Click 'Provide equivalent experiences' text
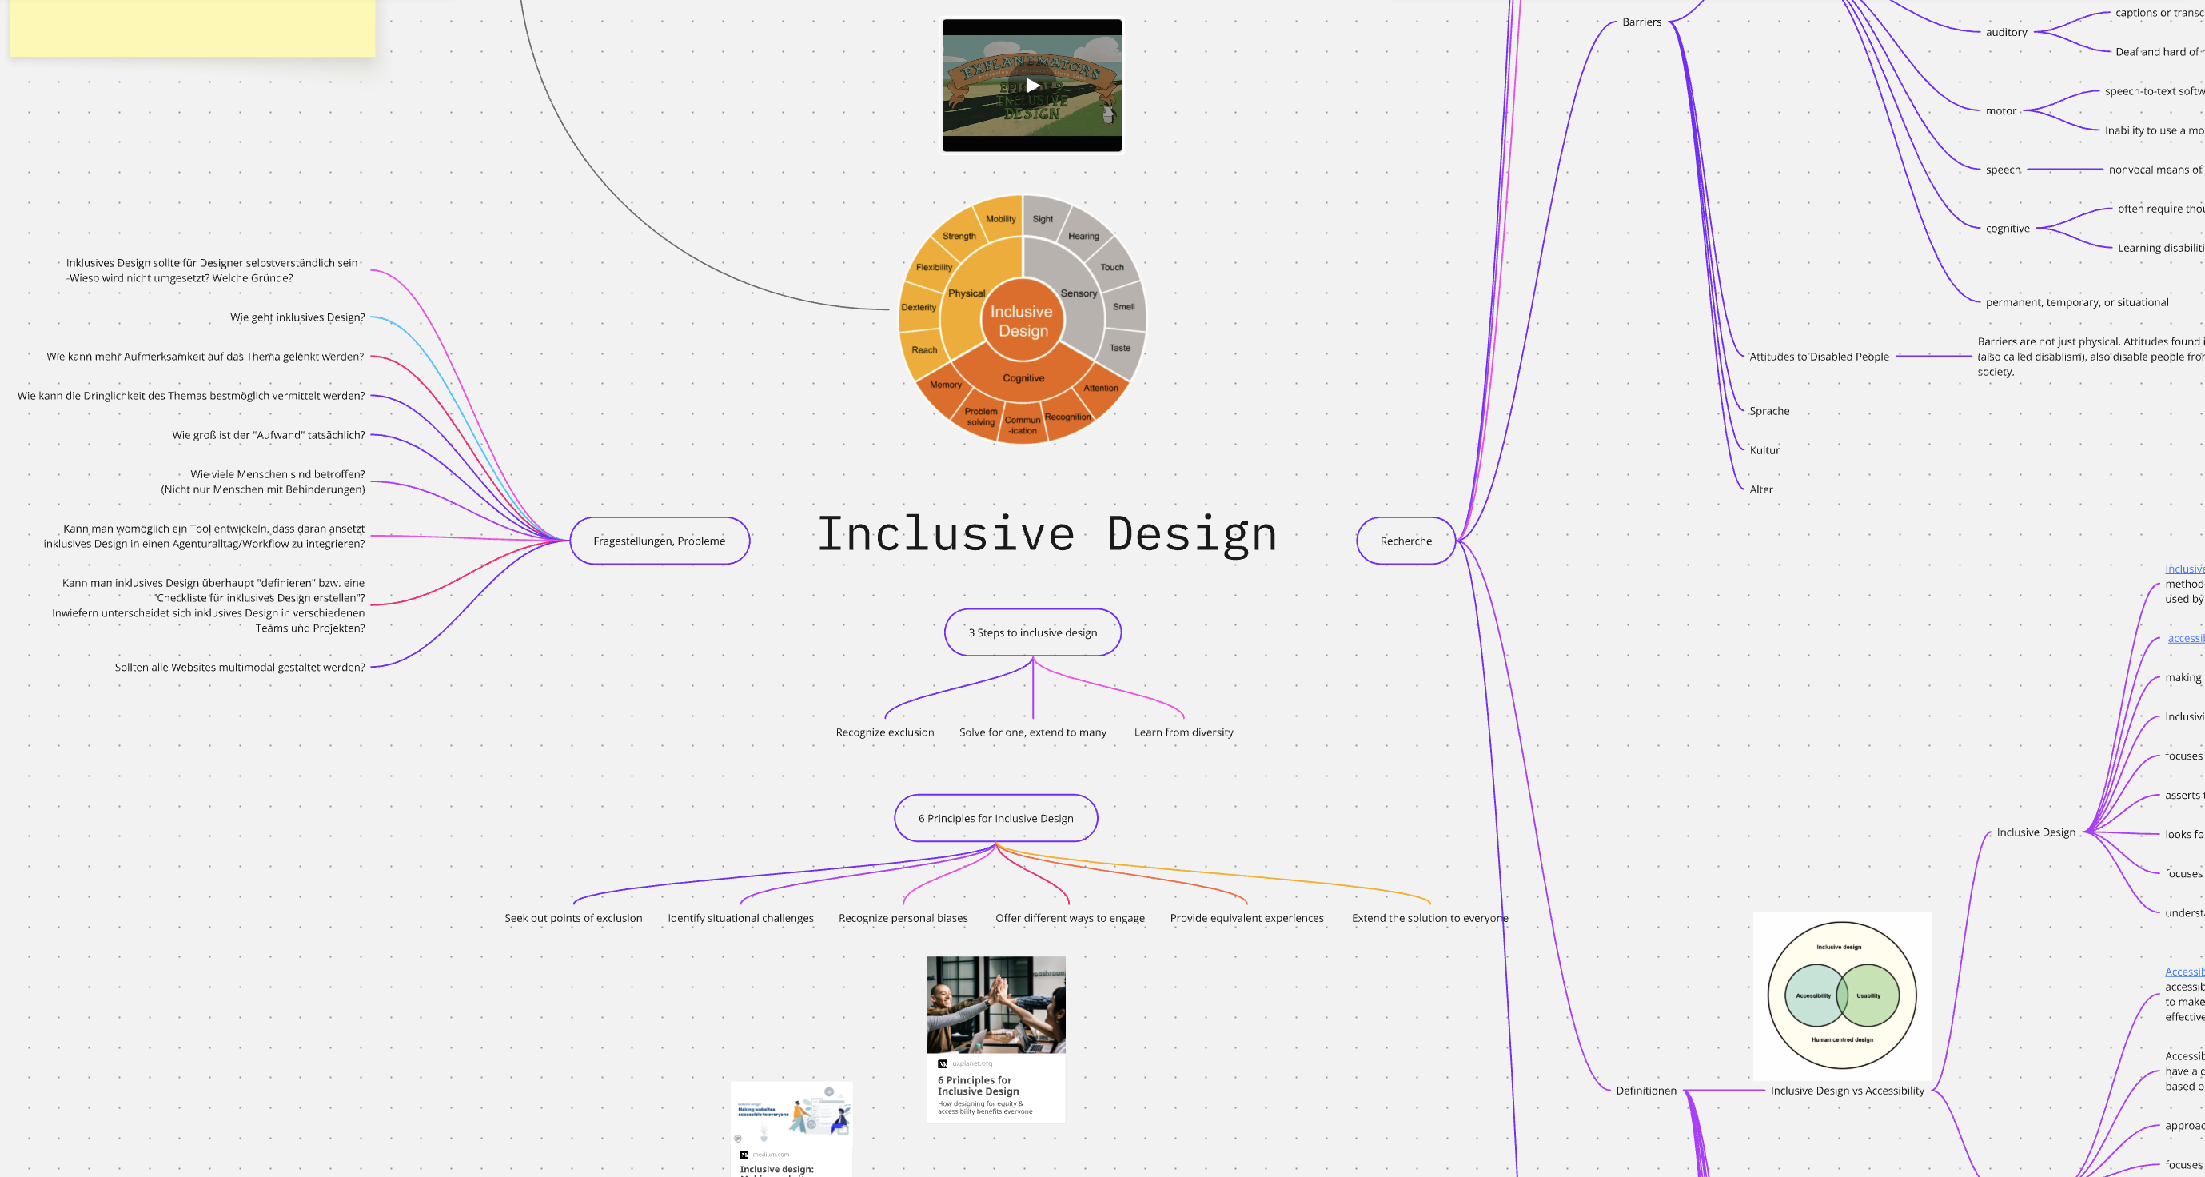This screenshot has height=1177, width=2205. 1246,918
